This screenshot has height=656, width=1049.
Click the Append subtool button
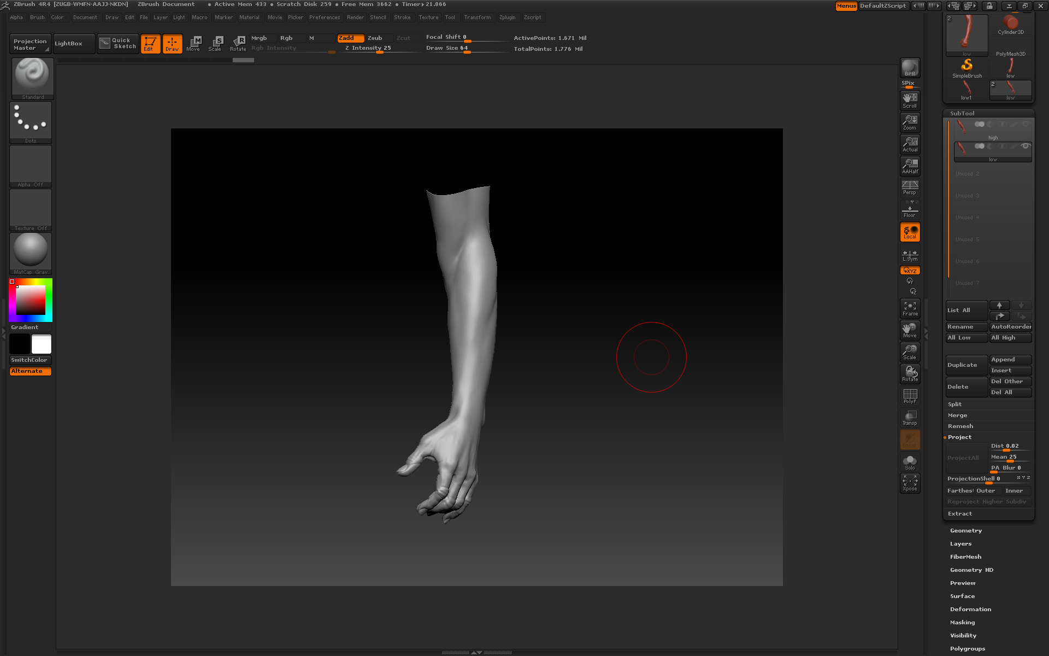click(1011, 360)
